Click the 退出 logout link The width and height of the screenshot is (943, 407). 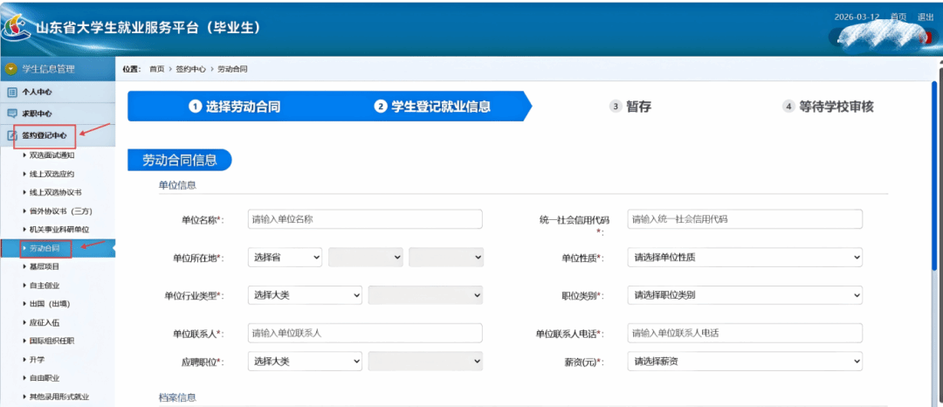coord(926,17)
